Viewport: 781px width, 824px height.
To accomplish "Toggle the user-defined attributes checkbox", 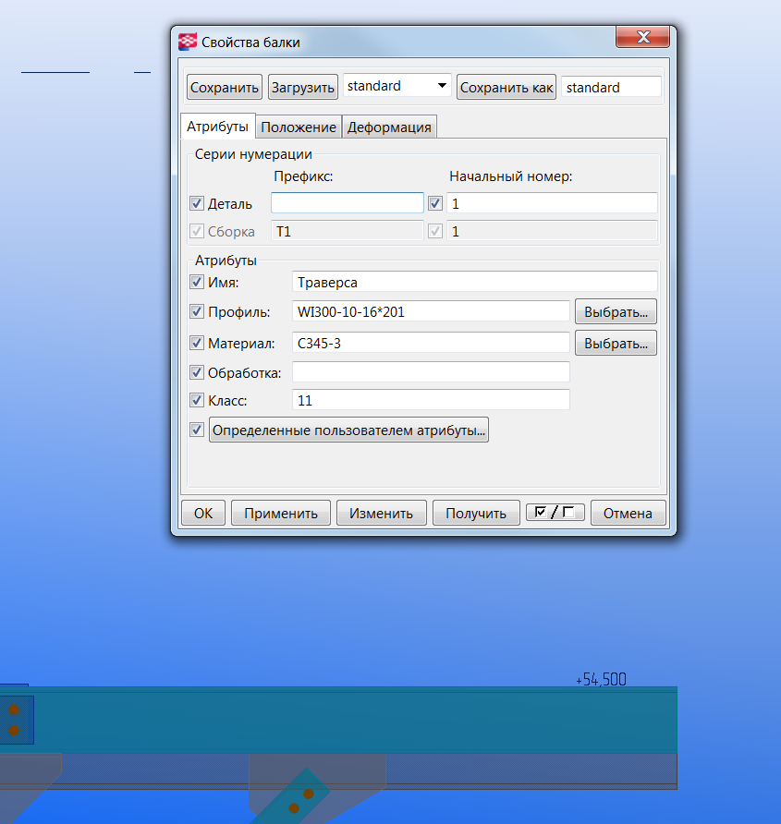I will click(x=197, y=430).
